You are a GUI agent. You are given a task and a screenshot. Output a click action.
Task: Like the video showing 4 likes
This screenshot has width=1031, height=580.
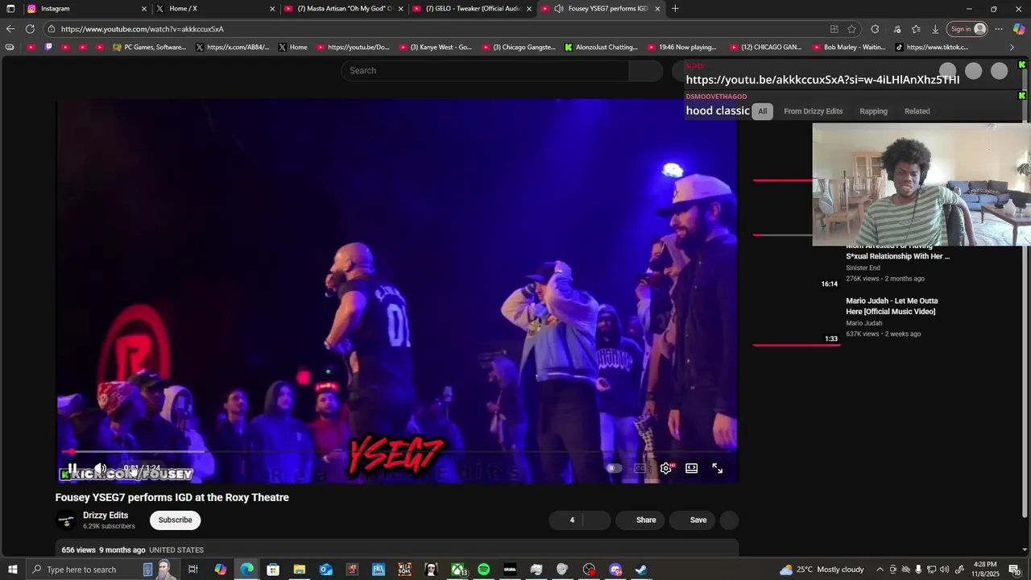(566, 520)
